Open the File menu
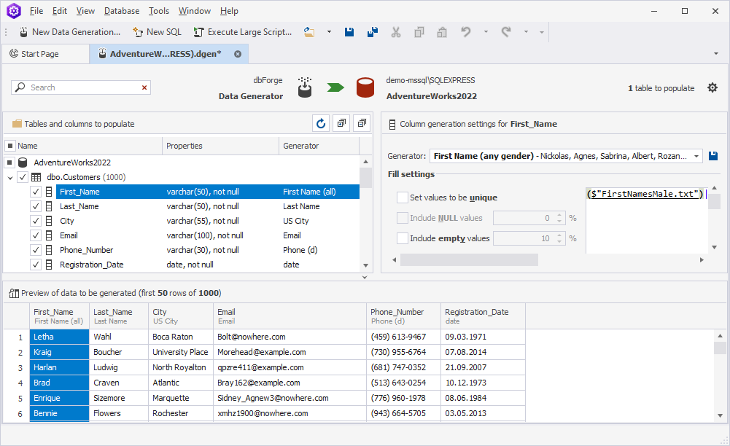 [36, 11]
